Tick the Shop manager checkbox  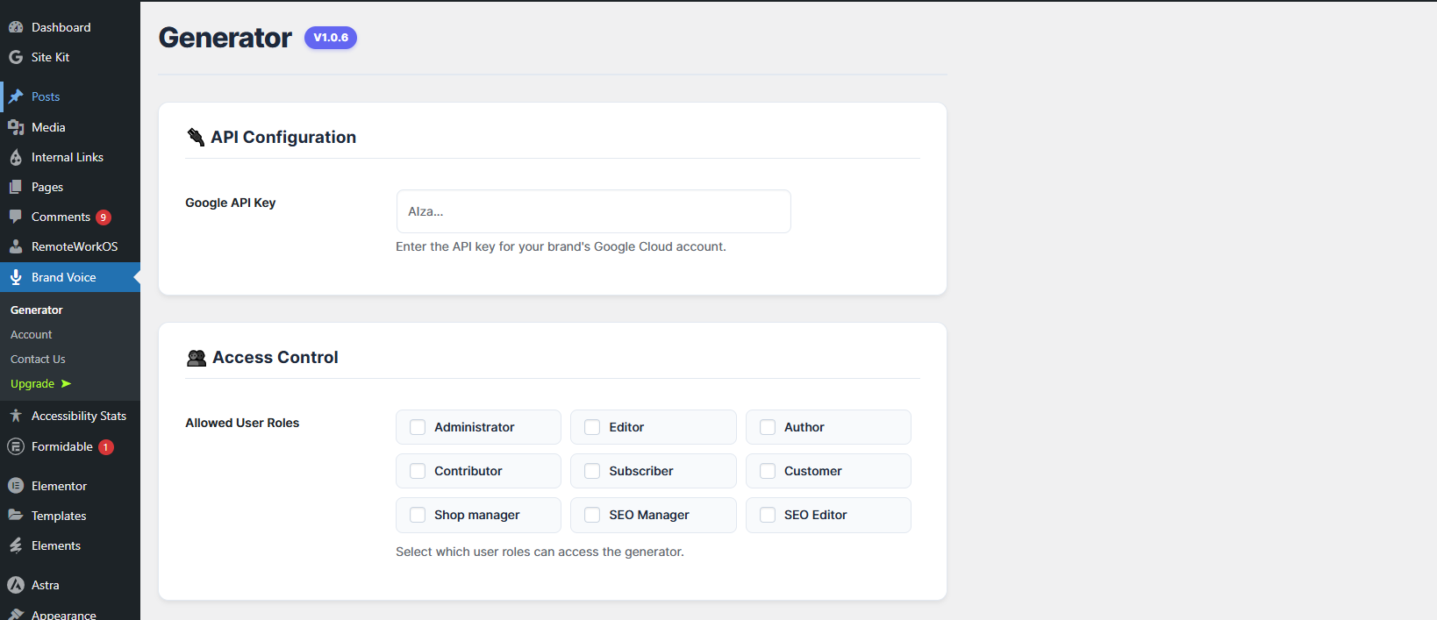coord(418,515)
